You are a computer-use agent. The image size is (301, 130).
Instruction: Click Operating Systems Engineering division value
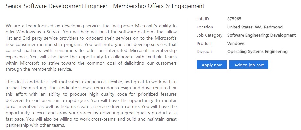[x=257, y=52]
